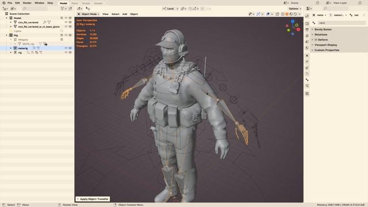Toggle viewport gizmos icon

[x=258, y=14]
